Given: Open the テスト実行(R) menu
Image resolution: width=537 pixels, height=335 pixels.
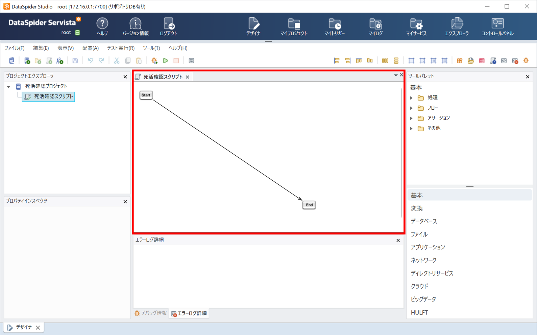Looking at the screenshot, I should [121, 48].
